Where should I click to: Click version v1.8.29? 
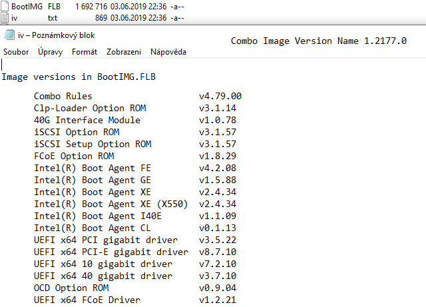pyautogui.click(x=218, y=156)
